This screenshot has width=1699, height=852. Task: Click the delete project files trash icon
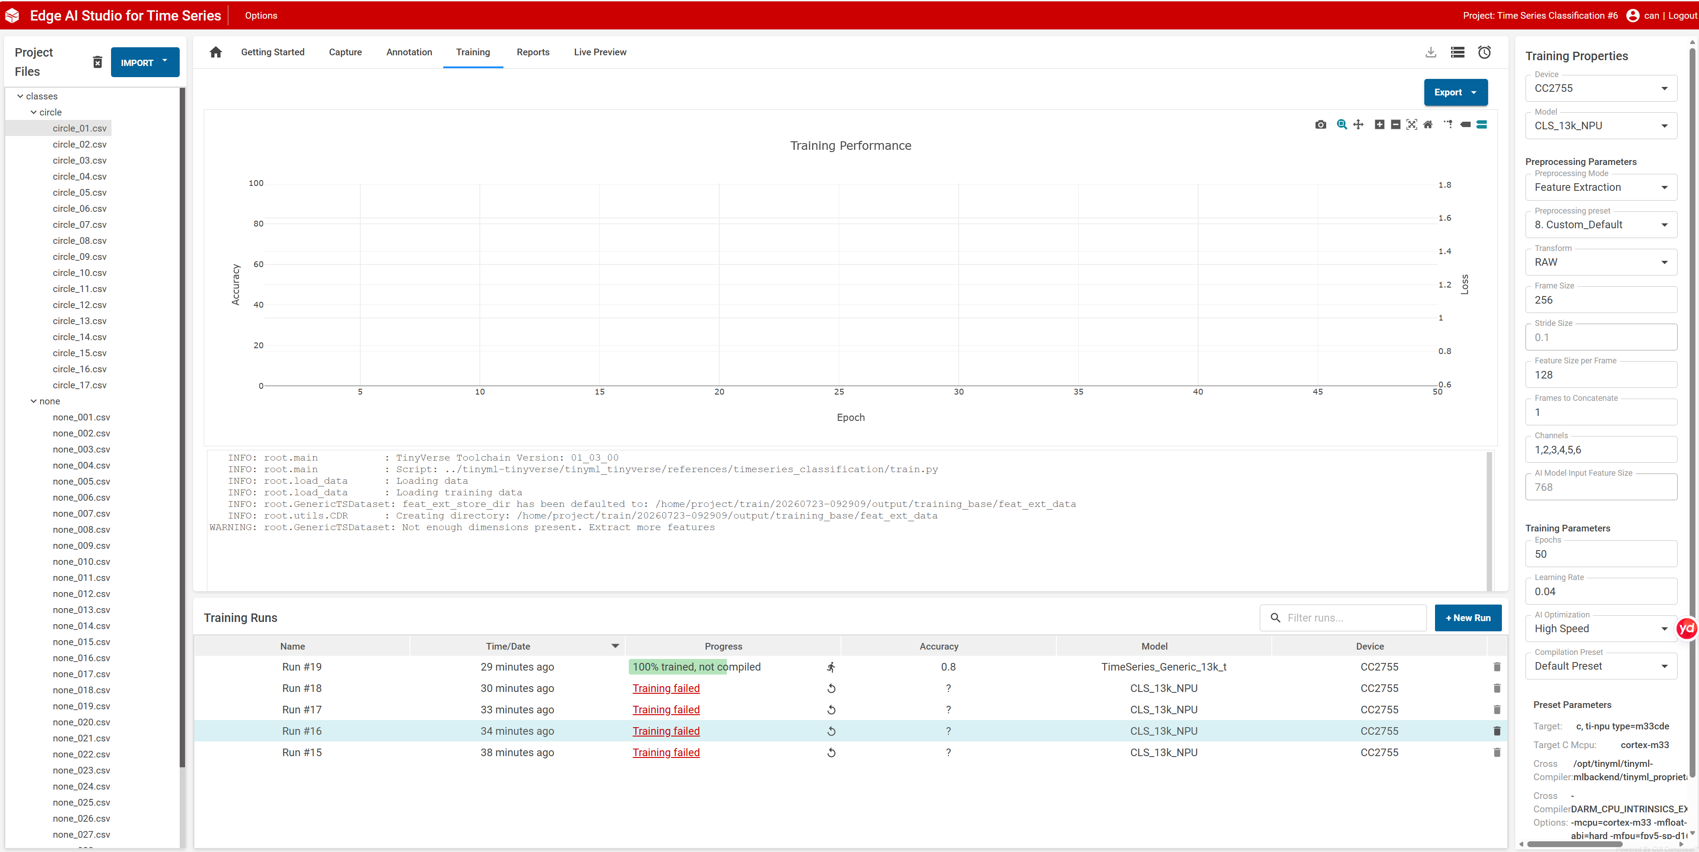[97, 62]
